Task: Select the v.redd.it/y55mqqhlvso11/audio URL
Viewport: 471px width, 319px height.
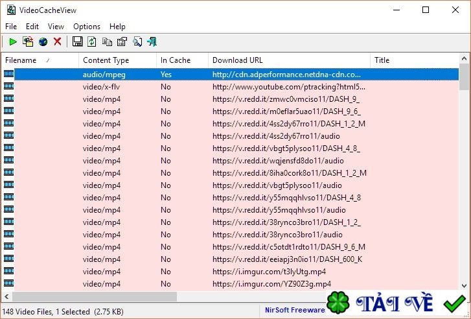Action: [279, 210]
